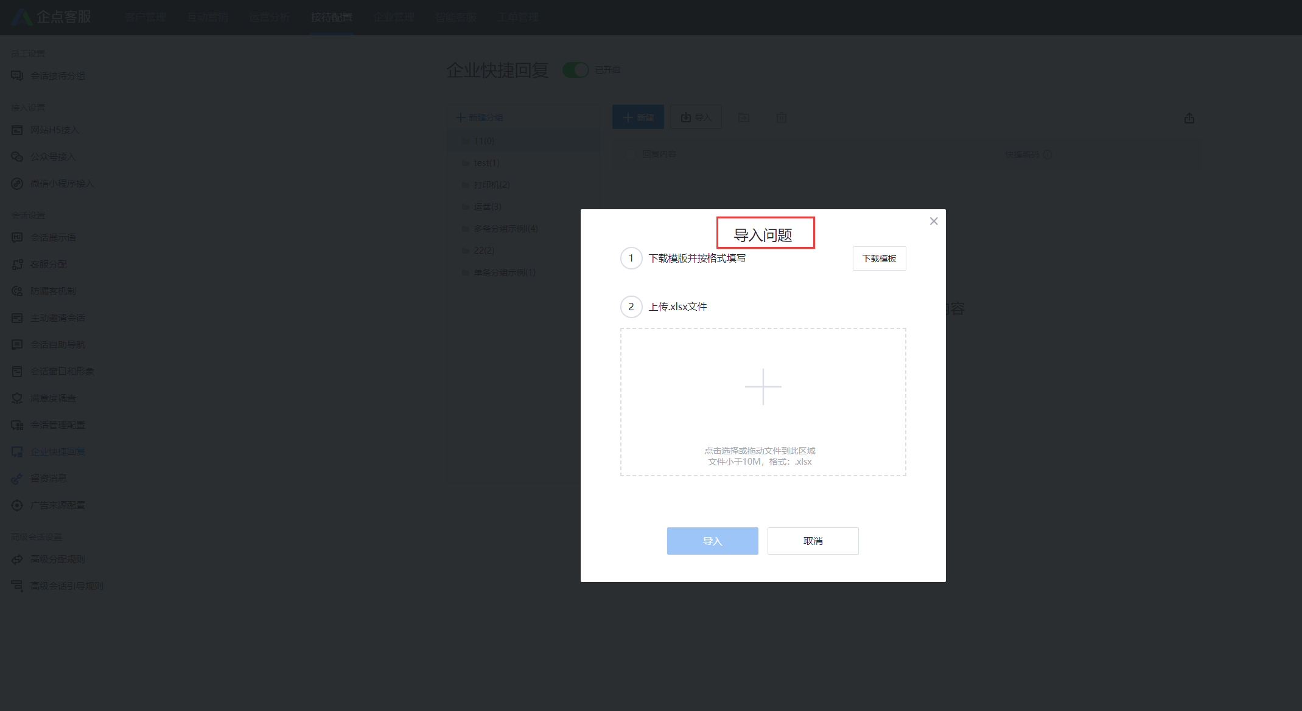The width and height of the screenshot is (1302, 711).
Task: Click the info icon next to 快捷编码
Action: coord(1048,154)
